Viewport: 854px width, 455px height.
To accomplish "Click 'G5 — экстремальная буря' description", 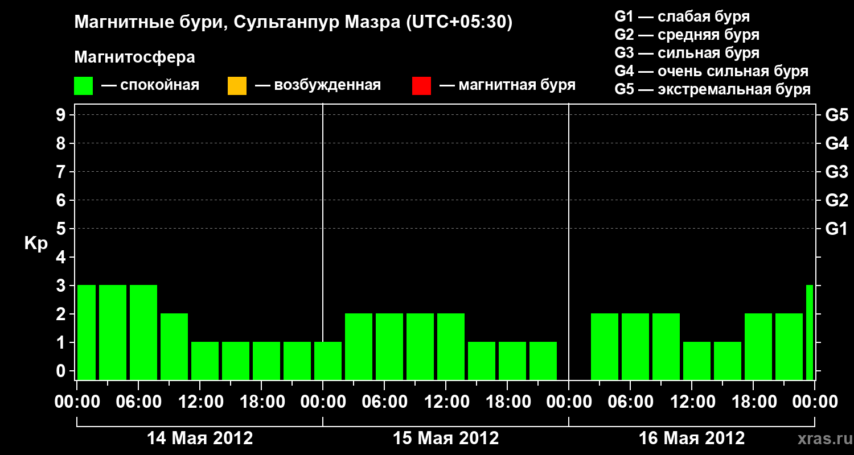I will coord(713,89).
